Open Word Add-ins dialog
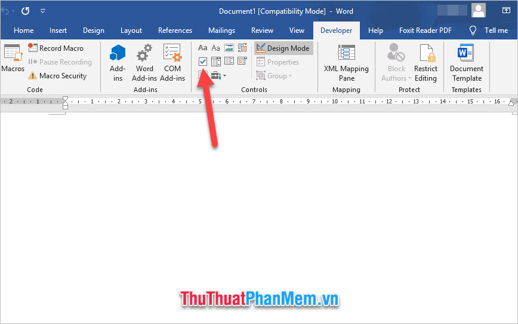 click(144, 63)
